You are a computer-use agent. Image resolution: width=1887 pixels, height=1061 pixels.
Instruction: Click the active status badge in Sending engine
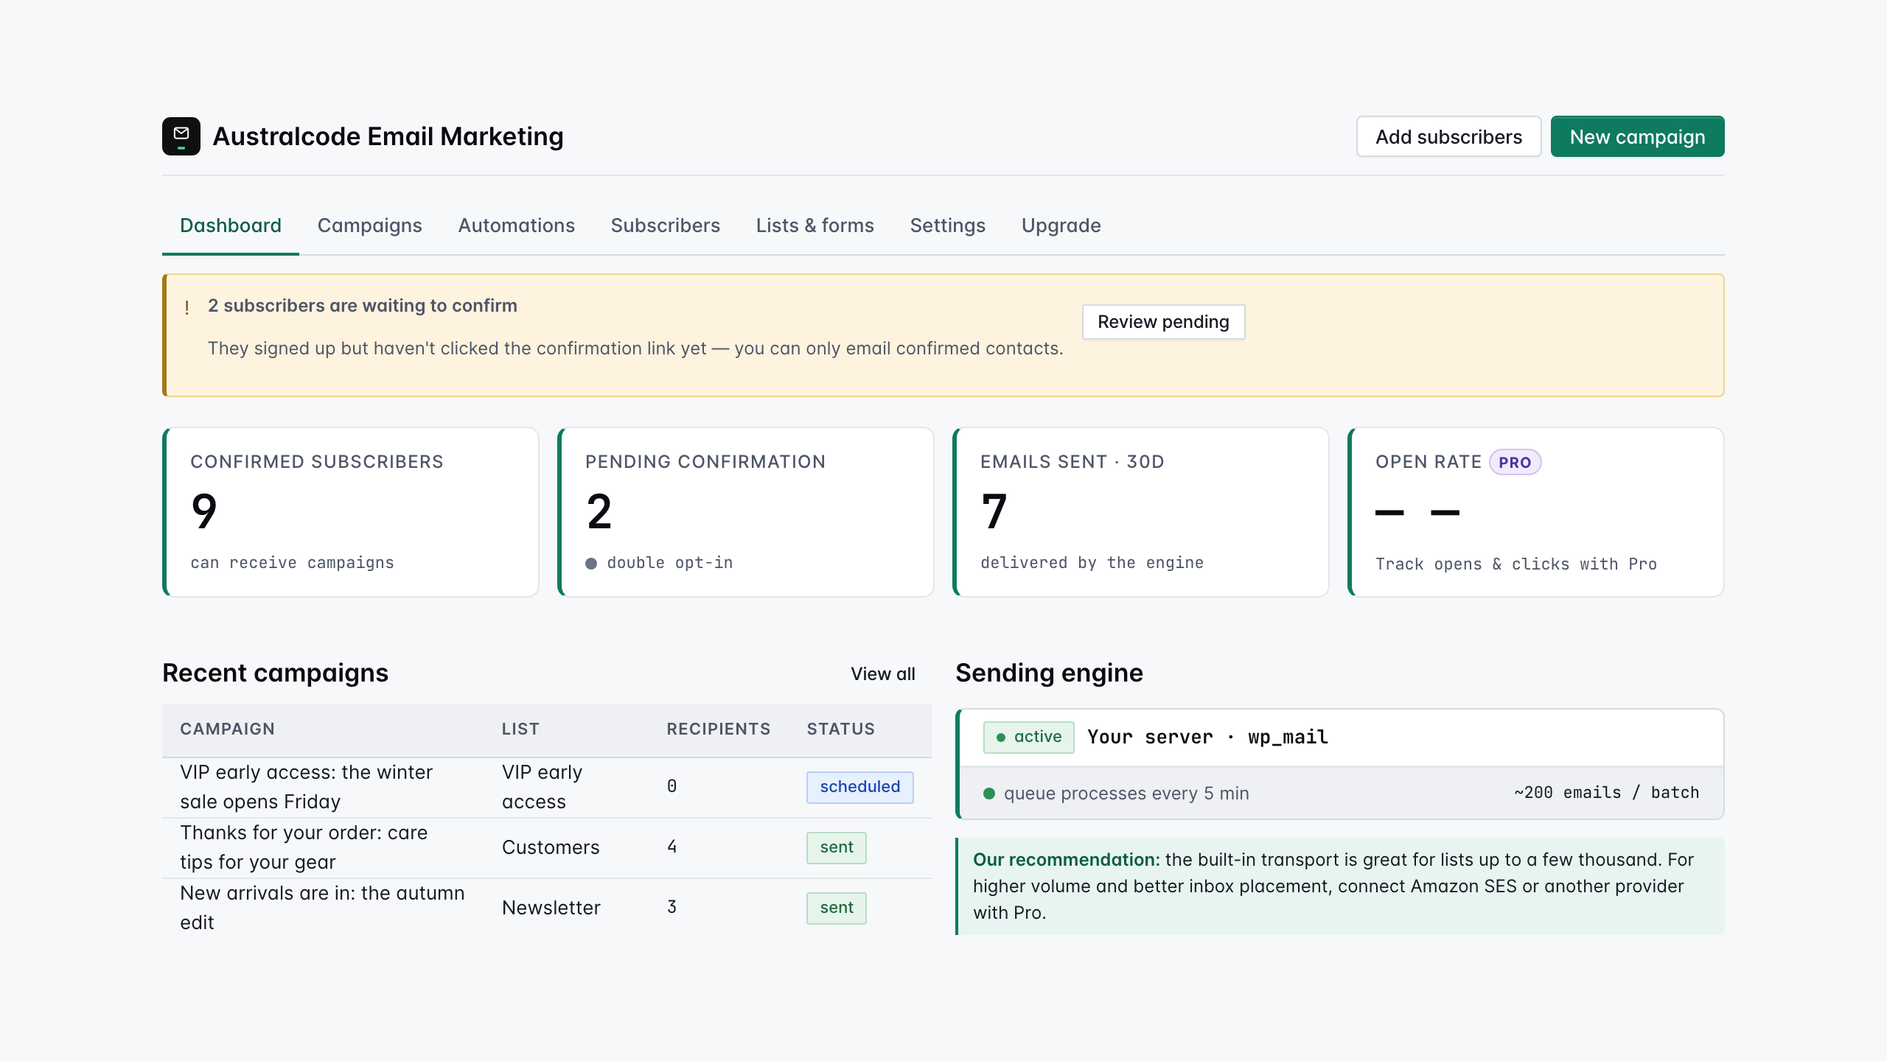(x=1029, y=737)
